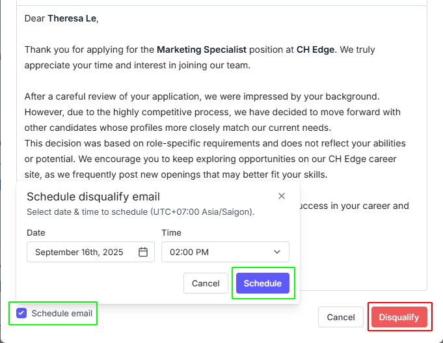Click the UTC+07:00 Asia/Saigon timezone note
Viewport: 443px width, 343px height.
click(x=202, y=212)
